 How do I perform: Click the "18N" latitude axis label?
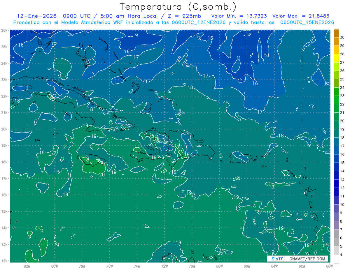tap(4, 162)
